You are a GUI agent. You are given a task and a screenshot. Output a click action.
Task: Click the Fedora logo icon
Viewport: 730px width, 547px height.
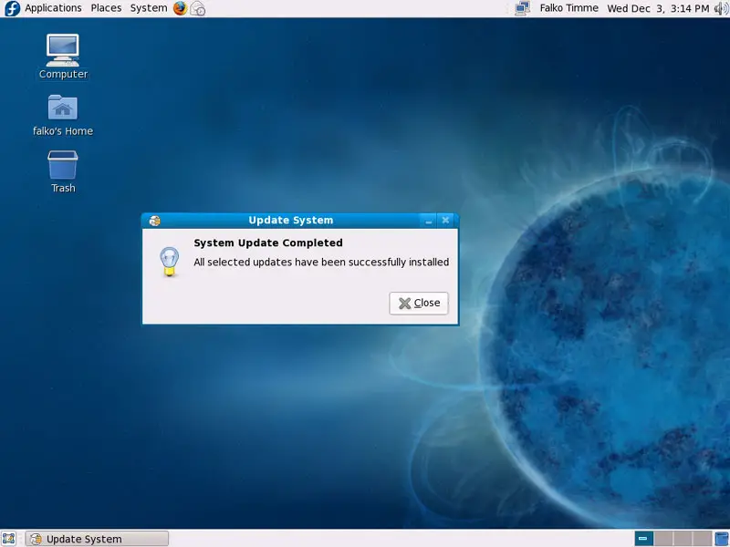(x=12, y=8)
